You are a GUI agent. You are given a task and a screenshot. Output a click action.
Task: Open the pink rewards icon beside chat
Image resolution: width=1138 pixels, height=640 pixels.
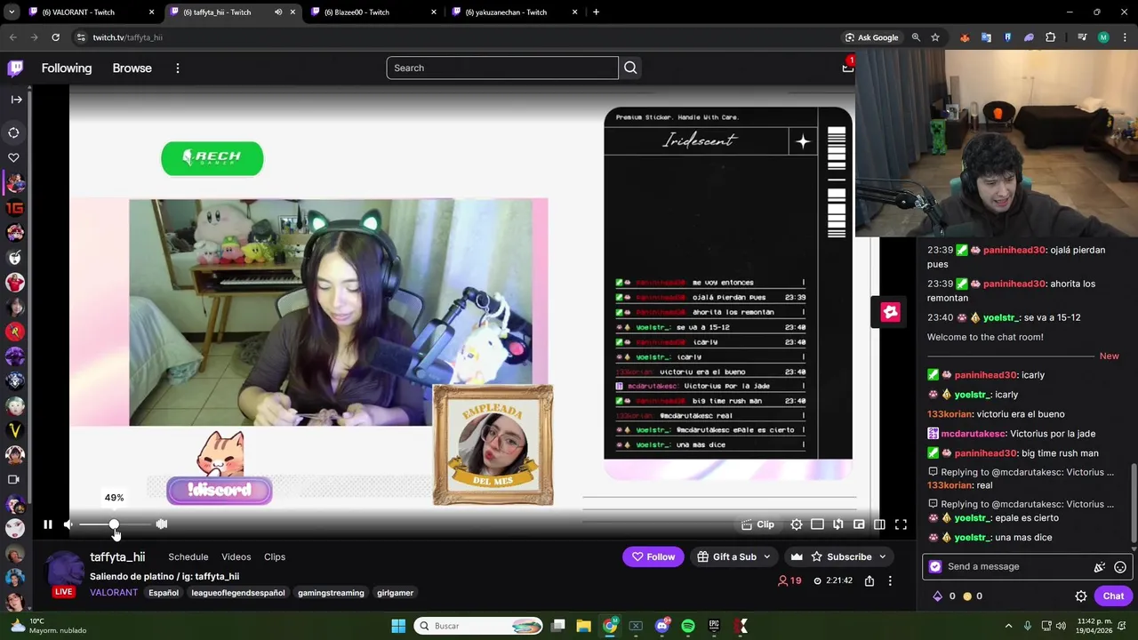tap(890, 312)
